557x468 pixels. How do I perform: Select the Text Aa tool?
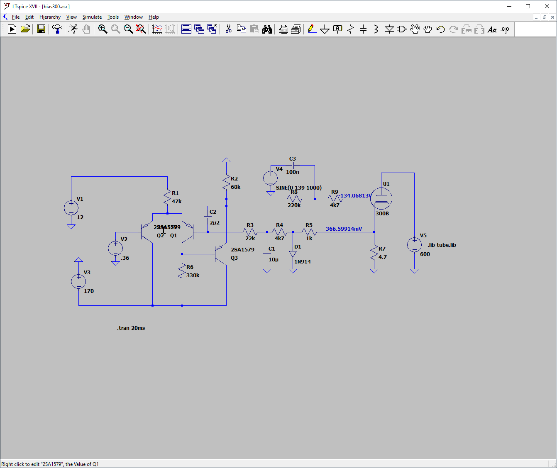coord(492,29)
